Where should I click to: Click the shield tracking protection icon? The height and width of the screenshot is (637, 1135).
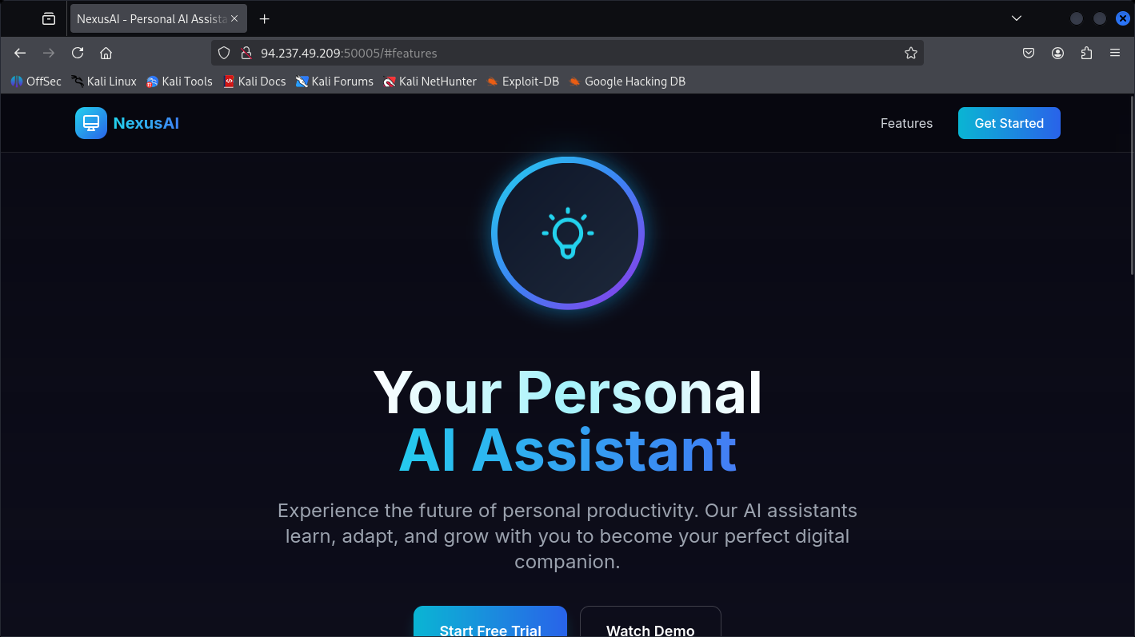click(x=224, y=53)
